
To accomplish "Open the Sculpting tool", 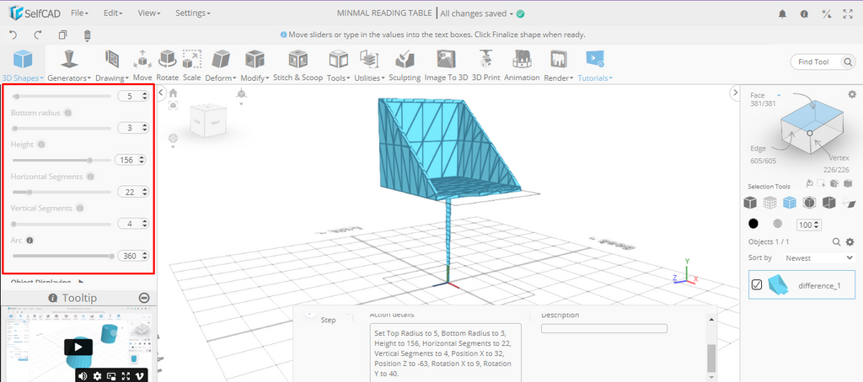I will click(405, 65).
